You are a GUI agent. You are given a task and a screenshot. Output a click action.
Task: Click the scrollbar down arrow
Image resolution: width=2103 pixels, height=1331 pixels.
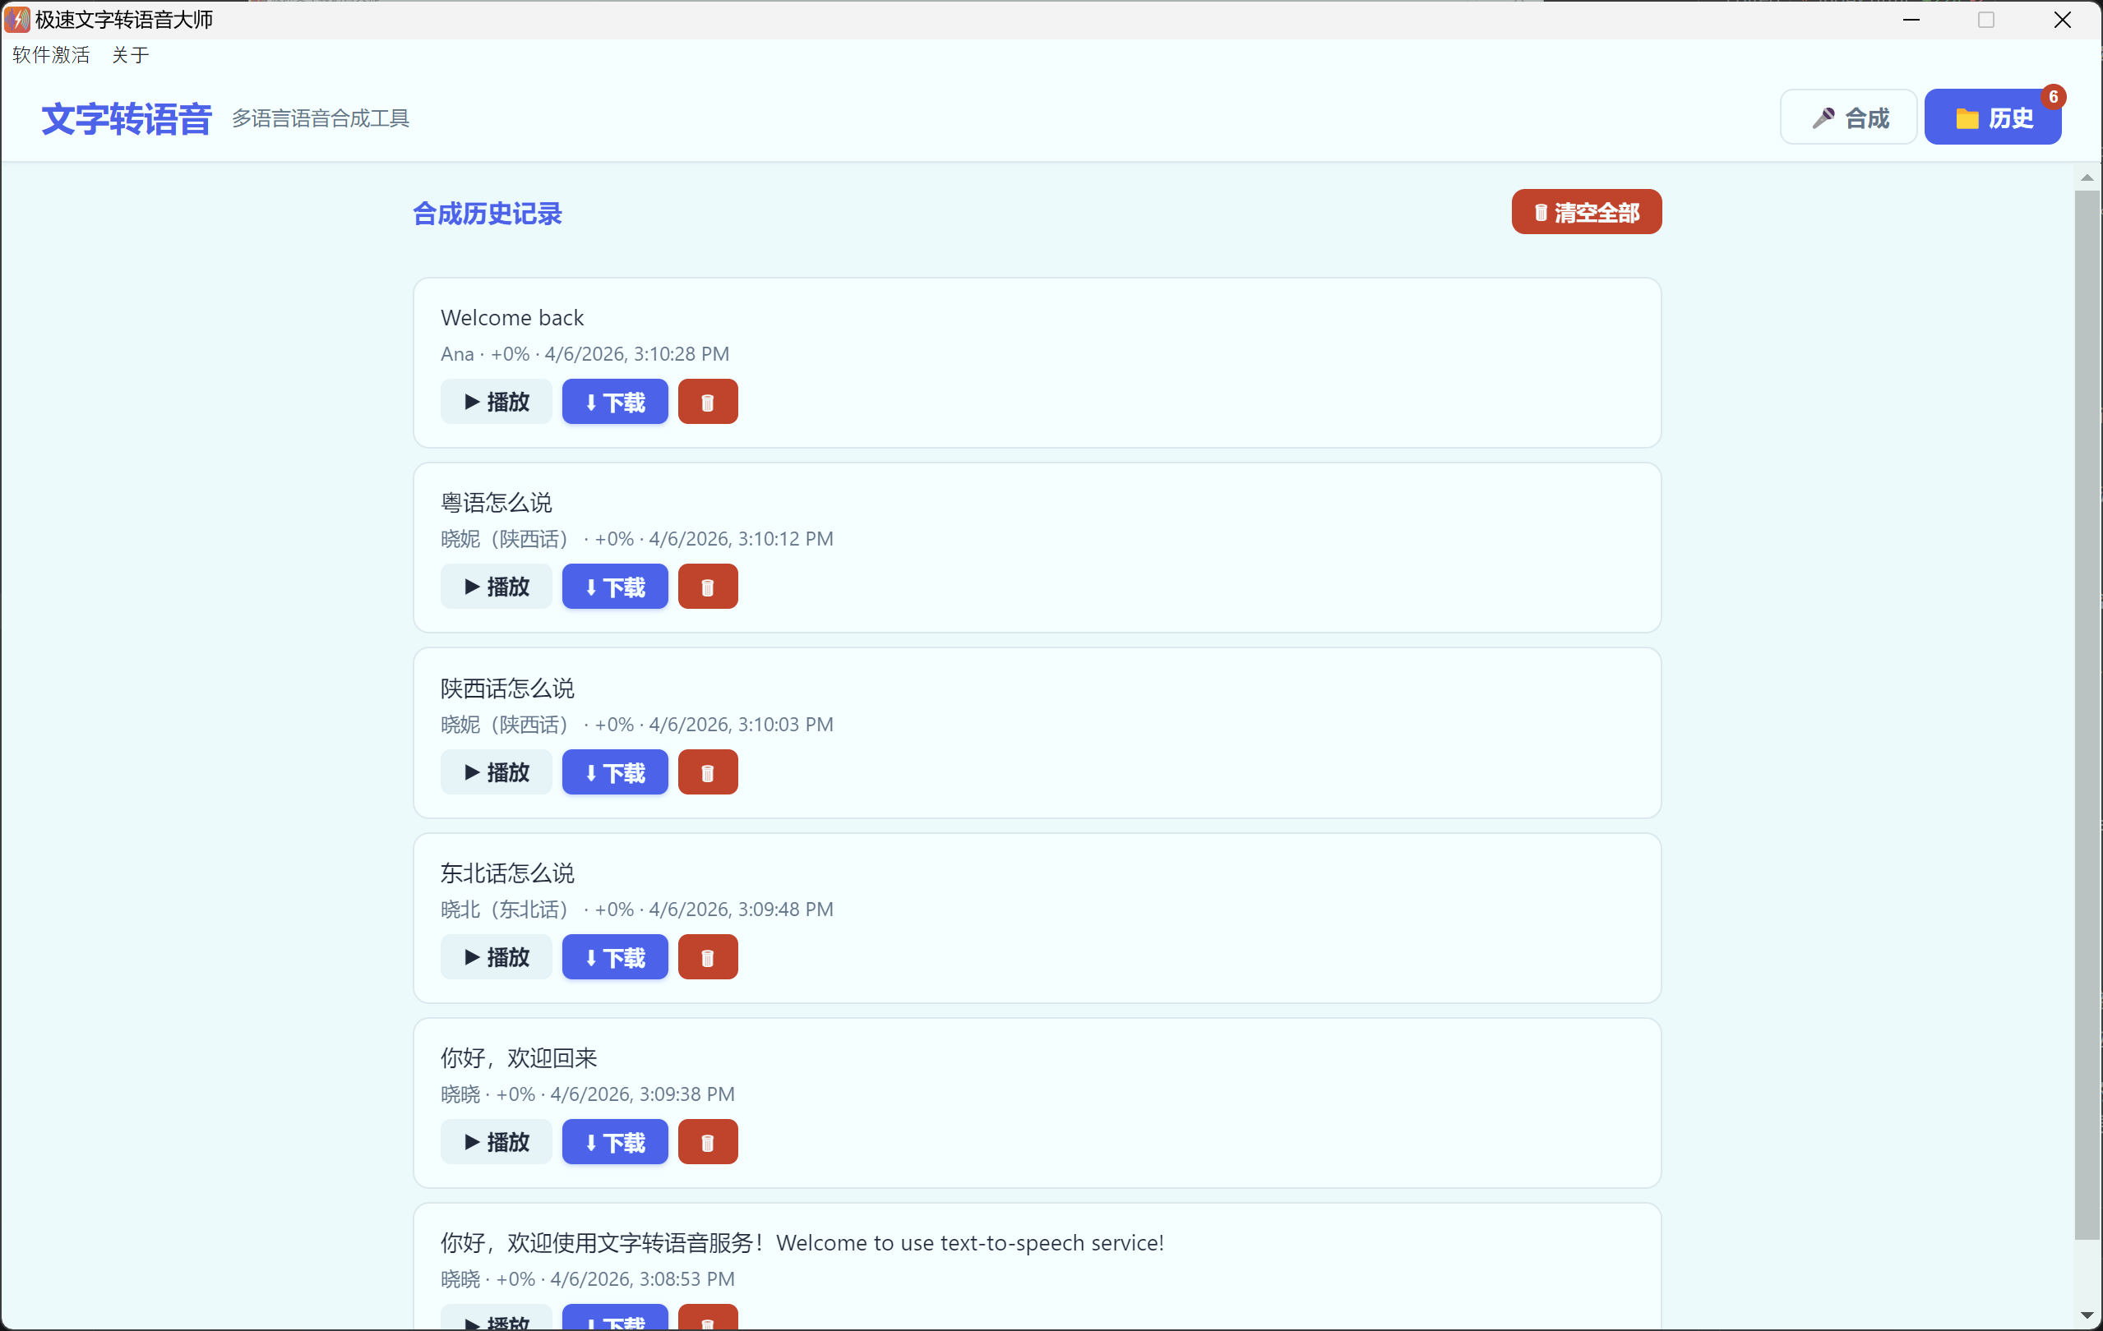(x=2088, y=1316)
